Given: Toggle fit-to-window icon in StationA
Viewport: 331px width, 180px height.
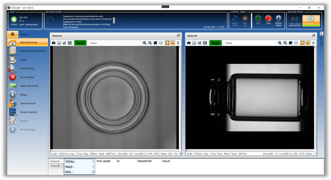Looking at the screenshot, I should point(167,43).
